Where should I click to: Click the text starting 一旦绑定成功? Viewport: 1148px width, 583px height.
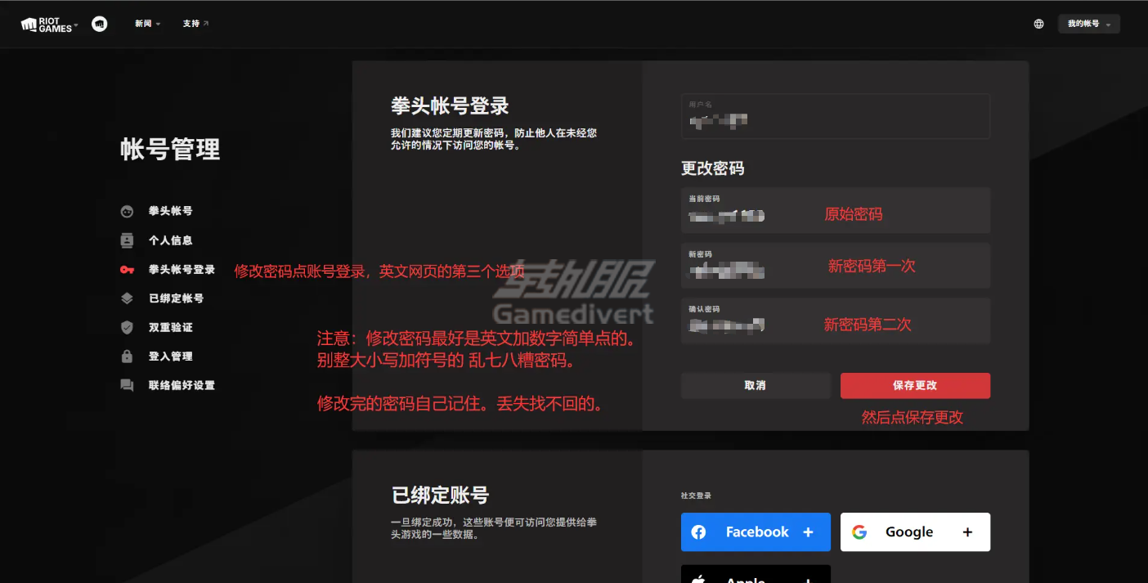click(x=494, y=528)
